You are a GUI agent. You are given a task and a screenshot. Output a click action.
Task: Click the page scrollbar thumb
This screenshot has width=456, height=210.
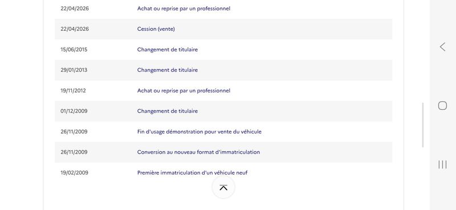(422, 125)
